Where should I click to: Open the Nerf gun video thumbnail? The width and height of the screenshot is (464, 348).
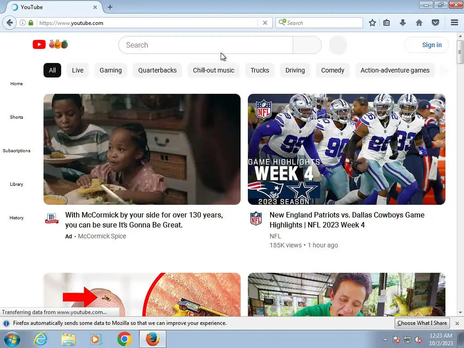(x=142, y=295)
